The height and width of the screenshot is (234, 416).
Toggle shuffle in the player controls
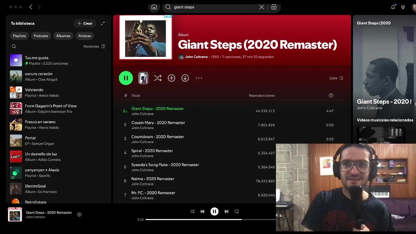[192, 211]
